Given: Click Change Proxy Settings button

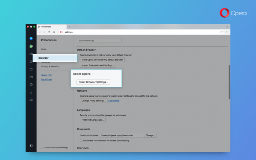Looking at the screenshot, I should coord(94,100).
